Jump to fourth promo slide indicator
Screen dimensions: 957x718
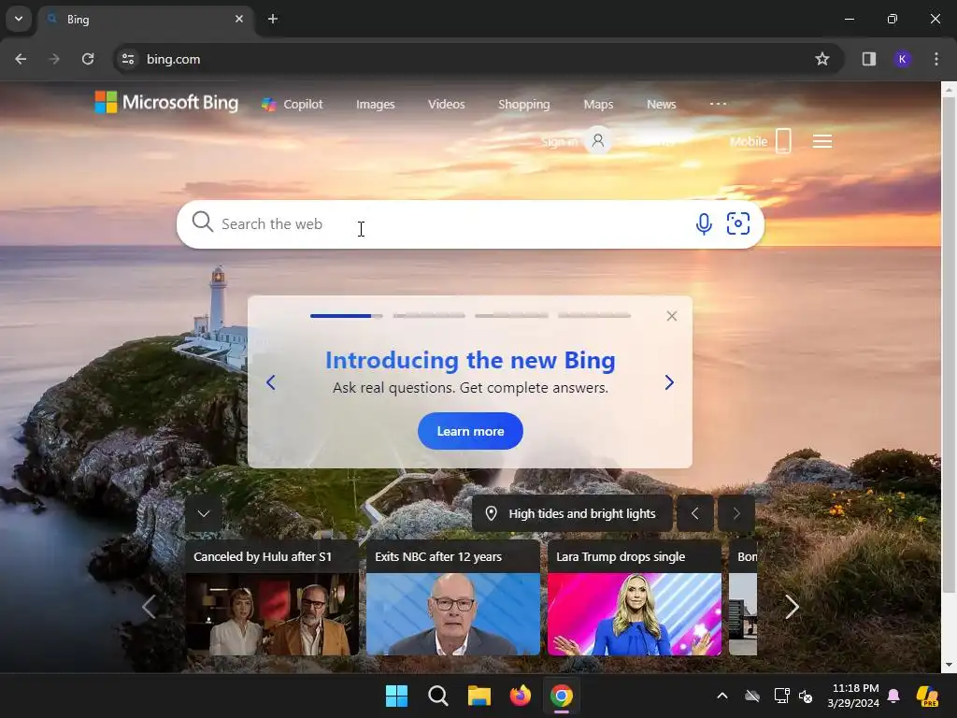[593, 316]
